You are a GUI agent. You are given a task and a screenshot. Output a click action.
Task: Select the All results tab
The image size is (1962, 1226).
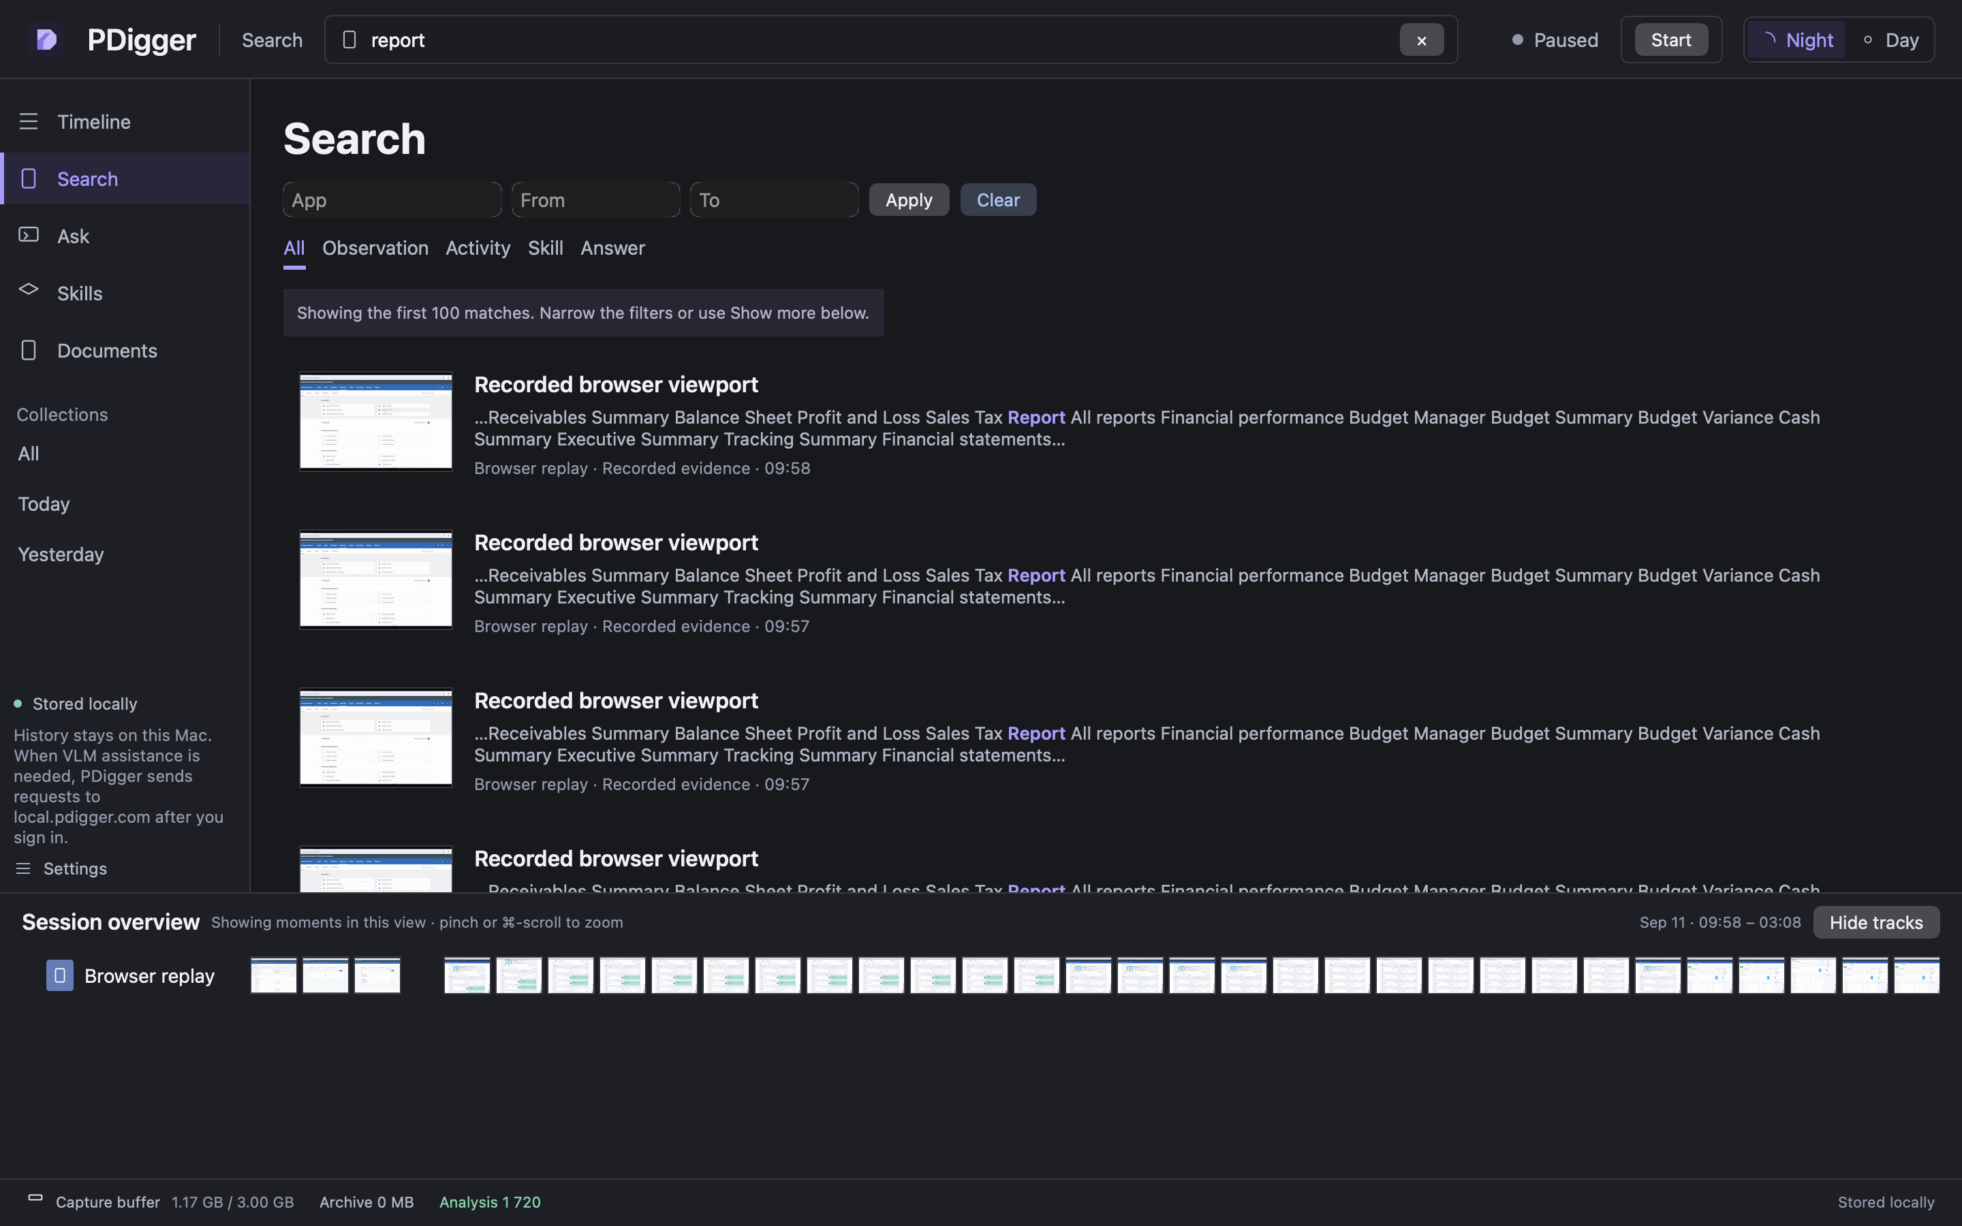click(x=294, y=248)
